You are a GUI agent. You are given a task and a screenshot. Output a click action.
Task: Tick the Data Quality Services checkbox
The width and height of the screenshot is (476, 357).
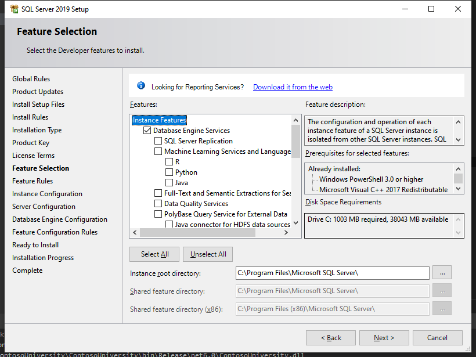point(158,204)
